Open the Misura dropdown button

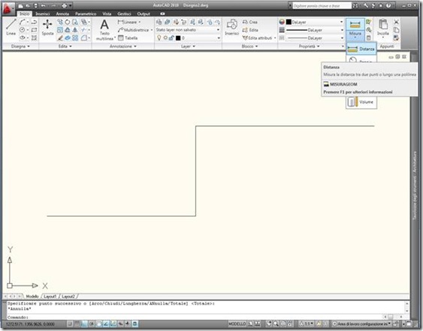pyautogui.click(x=355, y=35)
